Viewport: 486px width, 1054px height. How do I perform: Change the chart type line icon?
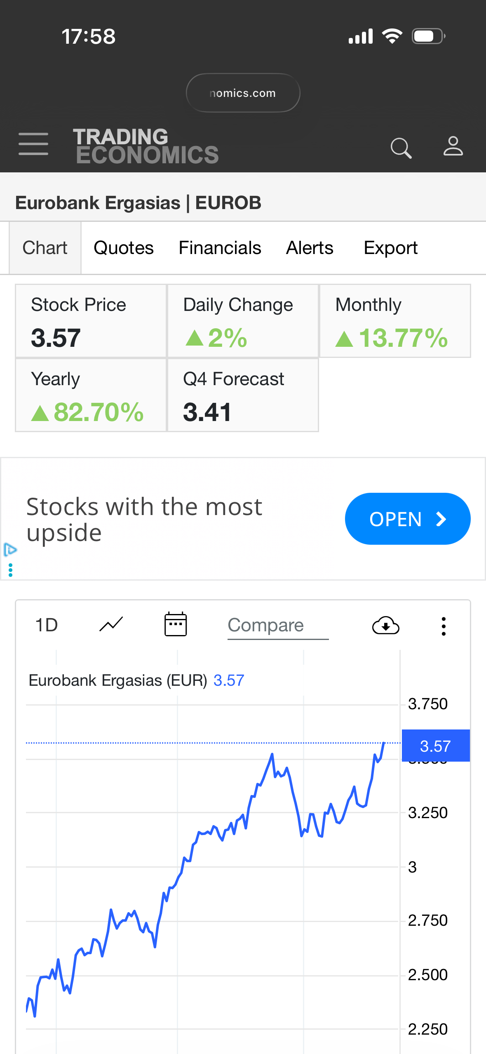point(111,625)
